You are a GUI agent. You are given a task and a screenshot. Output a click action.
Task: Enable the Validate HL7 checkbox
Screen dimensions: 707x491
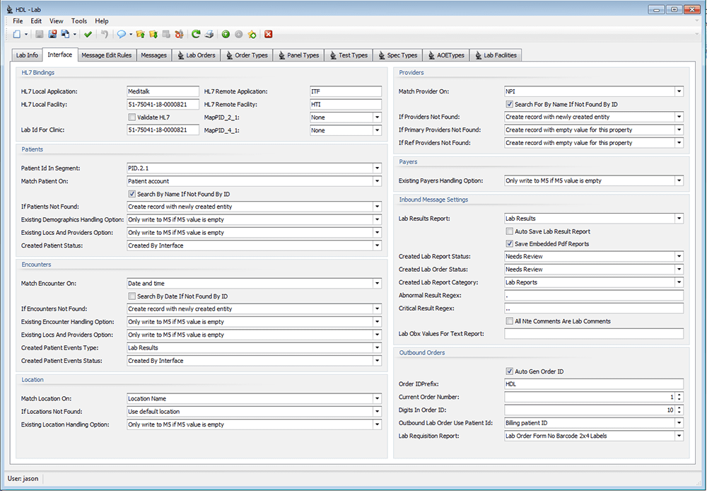(132, 117)
